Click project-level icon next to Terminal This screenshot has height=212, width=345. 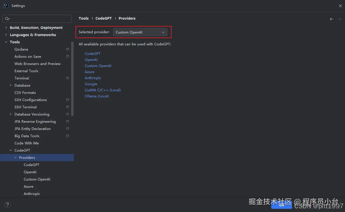point(67,78)
